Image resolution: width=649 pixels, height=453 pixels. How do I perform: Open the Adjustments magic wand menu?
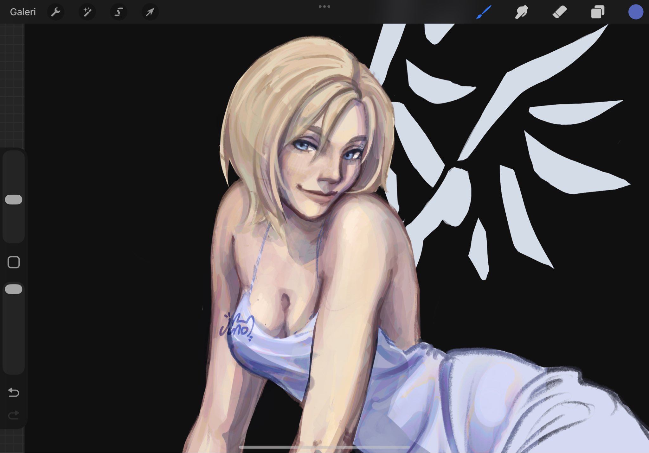[87, 12]
